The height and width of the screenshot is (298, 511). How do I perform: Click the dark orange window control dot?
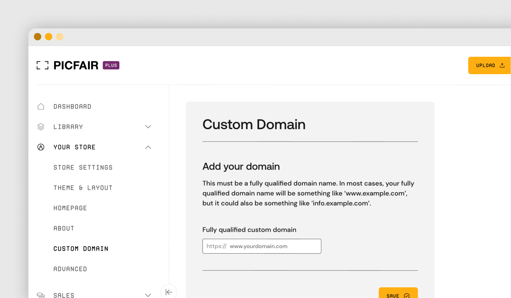[38, 37]
